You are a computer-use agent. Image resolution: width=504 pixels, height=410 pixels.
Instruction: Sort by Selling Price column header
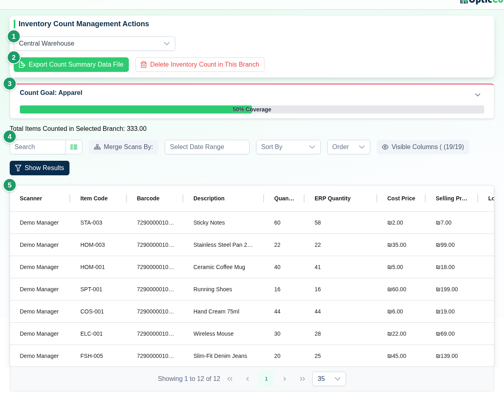click(x=451, y=198)
